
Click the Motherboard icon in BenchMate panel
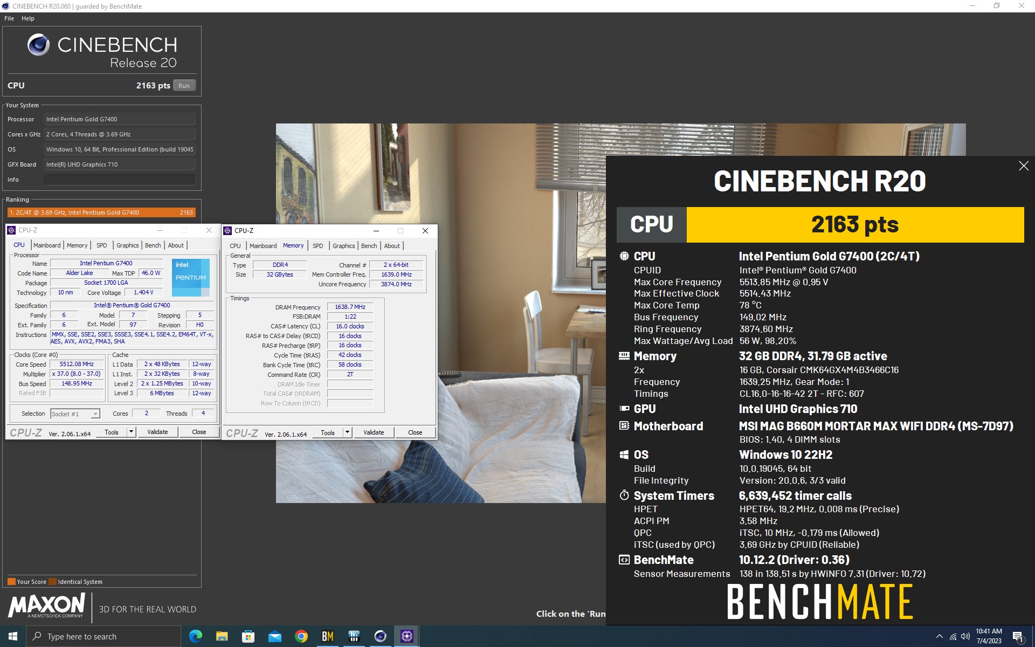[624, 426]
